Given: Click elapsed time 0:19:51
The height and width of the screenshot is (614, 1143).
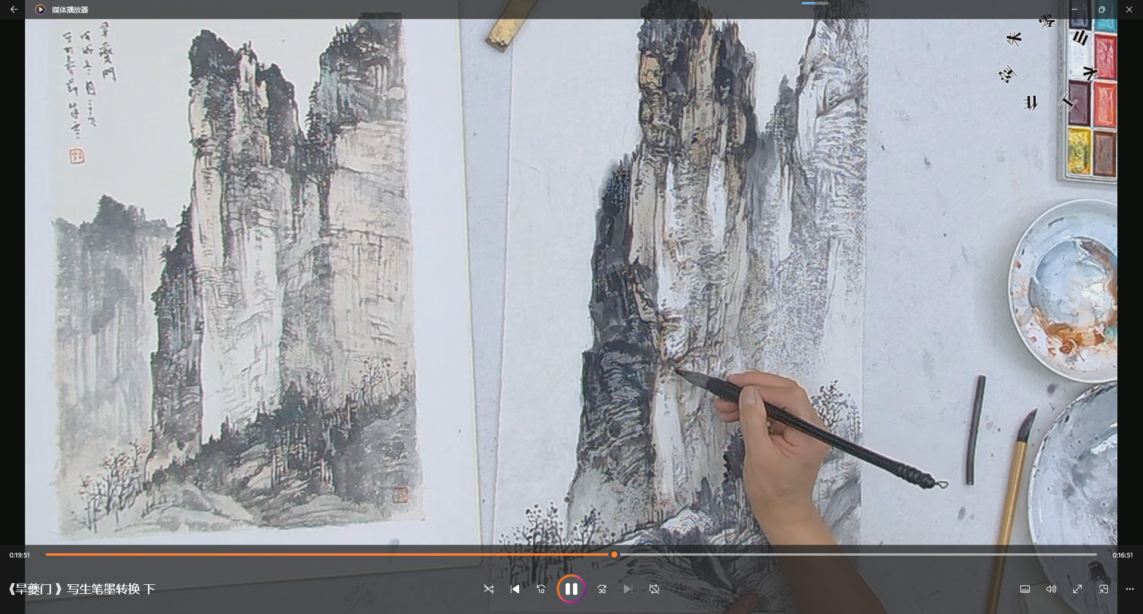Looking at the screenshot, I should [x=20, y=555].
